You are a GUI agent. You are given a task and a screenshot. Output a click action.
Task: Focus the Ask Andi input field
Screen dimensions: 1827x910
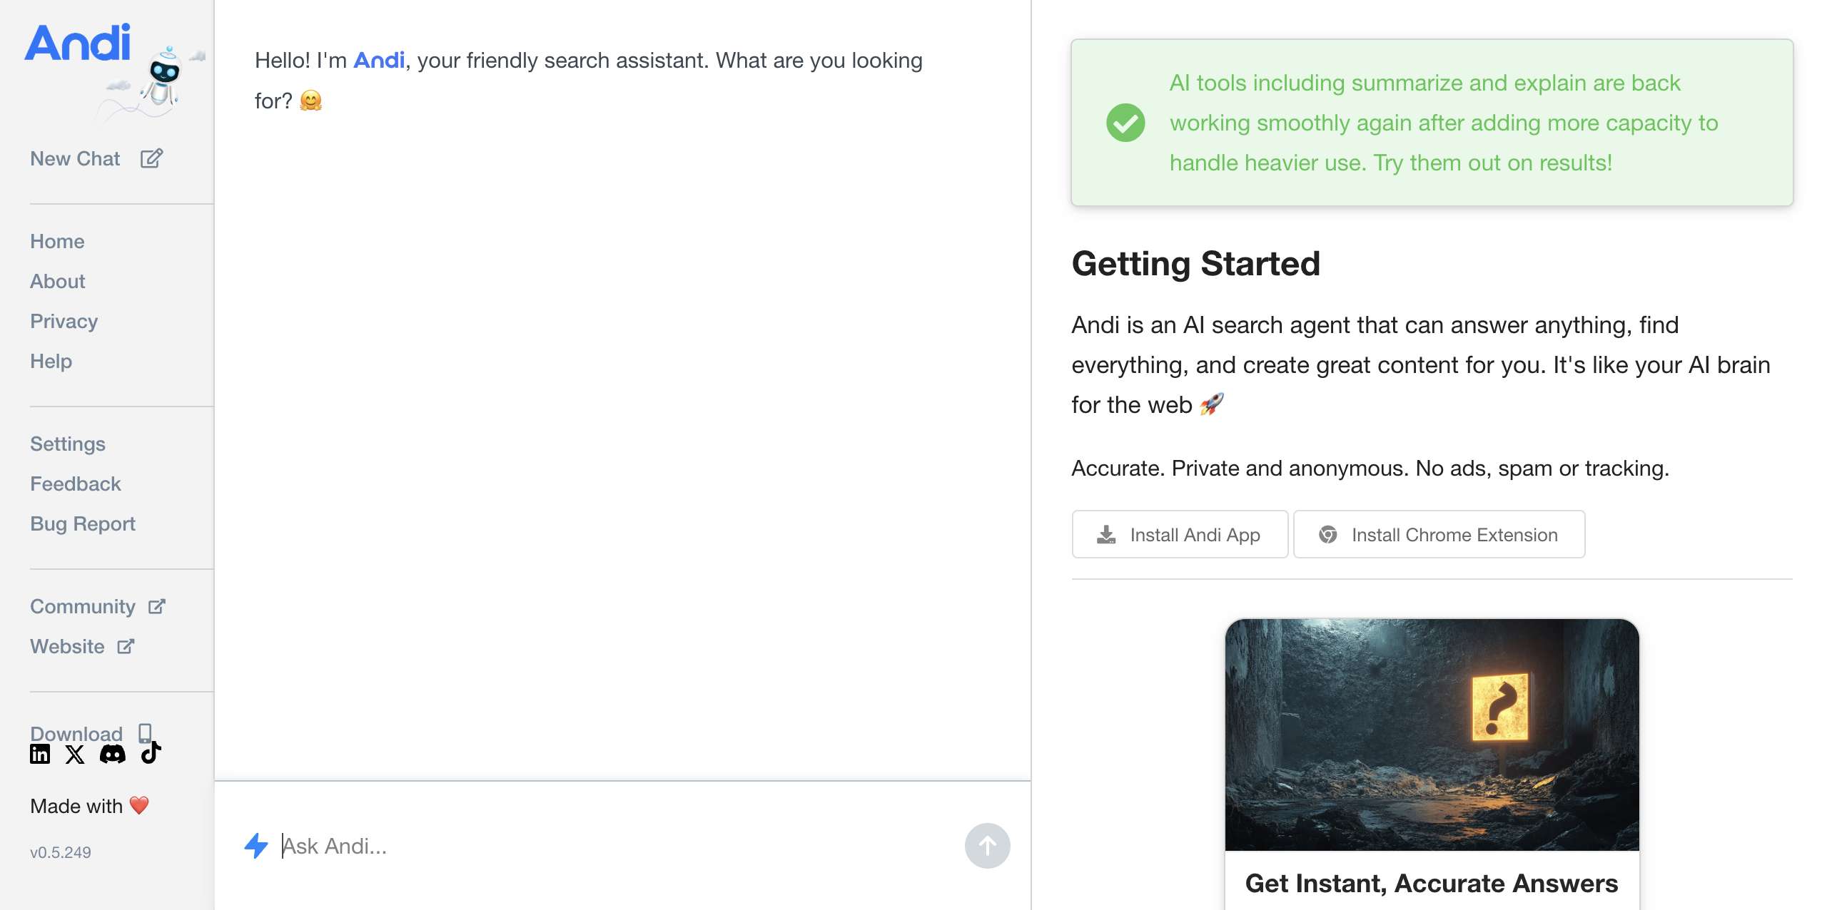point(614,846)
